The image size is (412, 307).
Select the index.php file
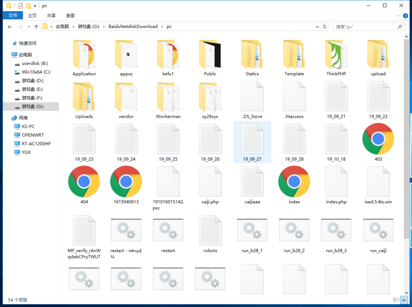[336, 186]
